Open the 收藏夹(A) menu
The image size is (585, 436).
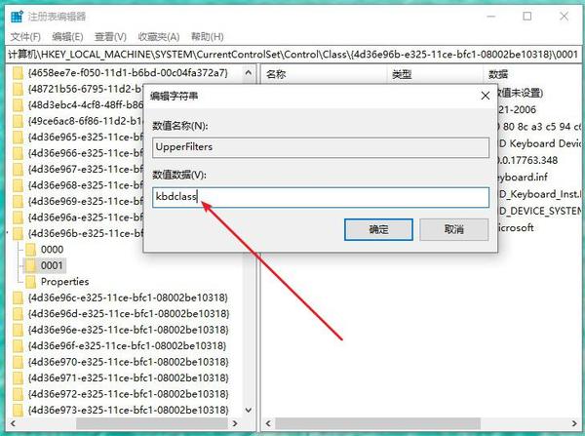point(159,37)
